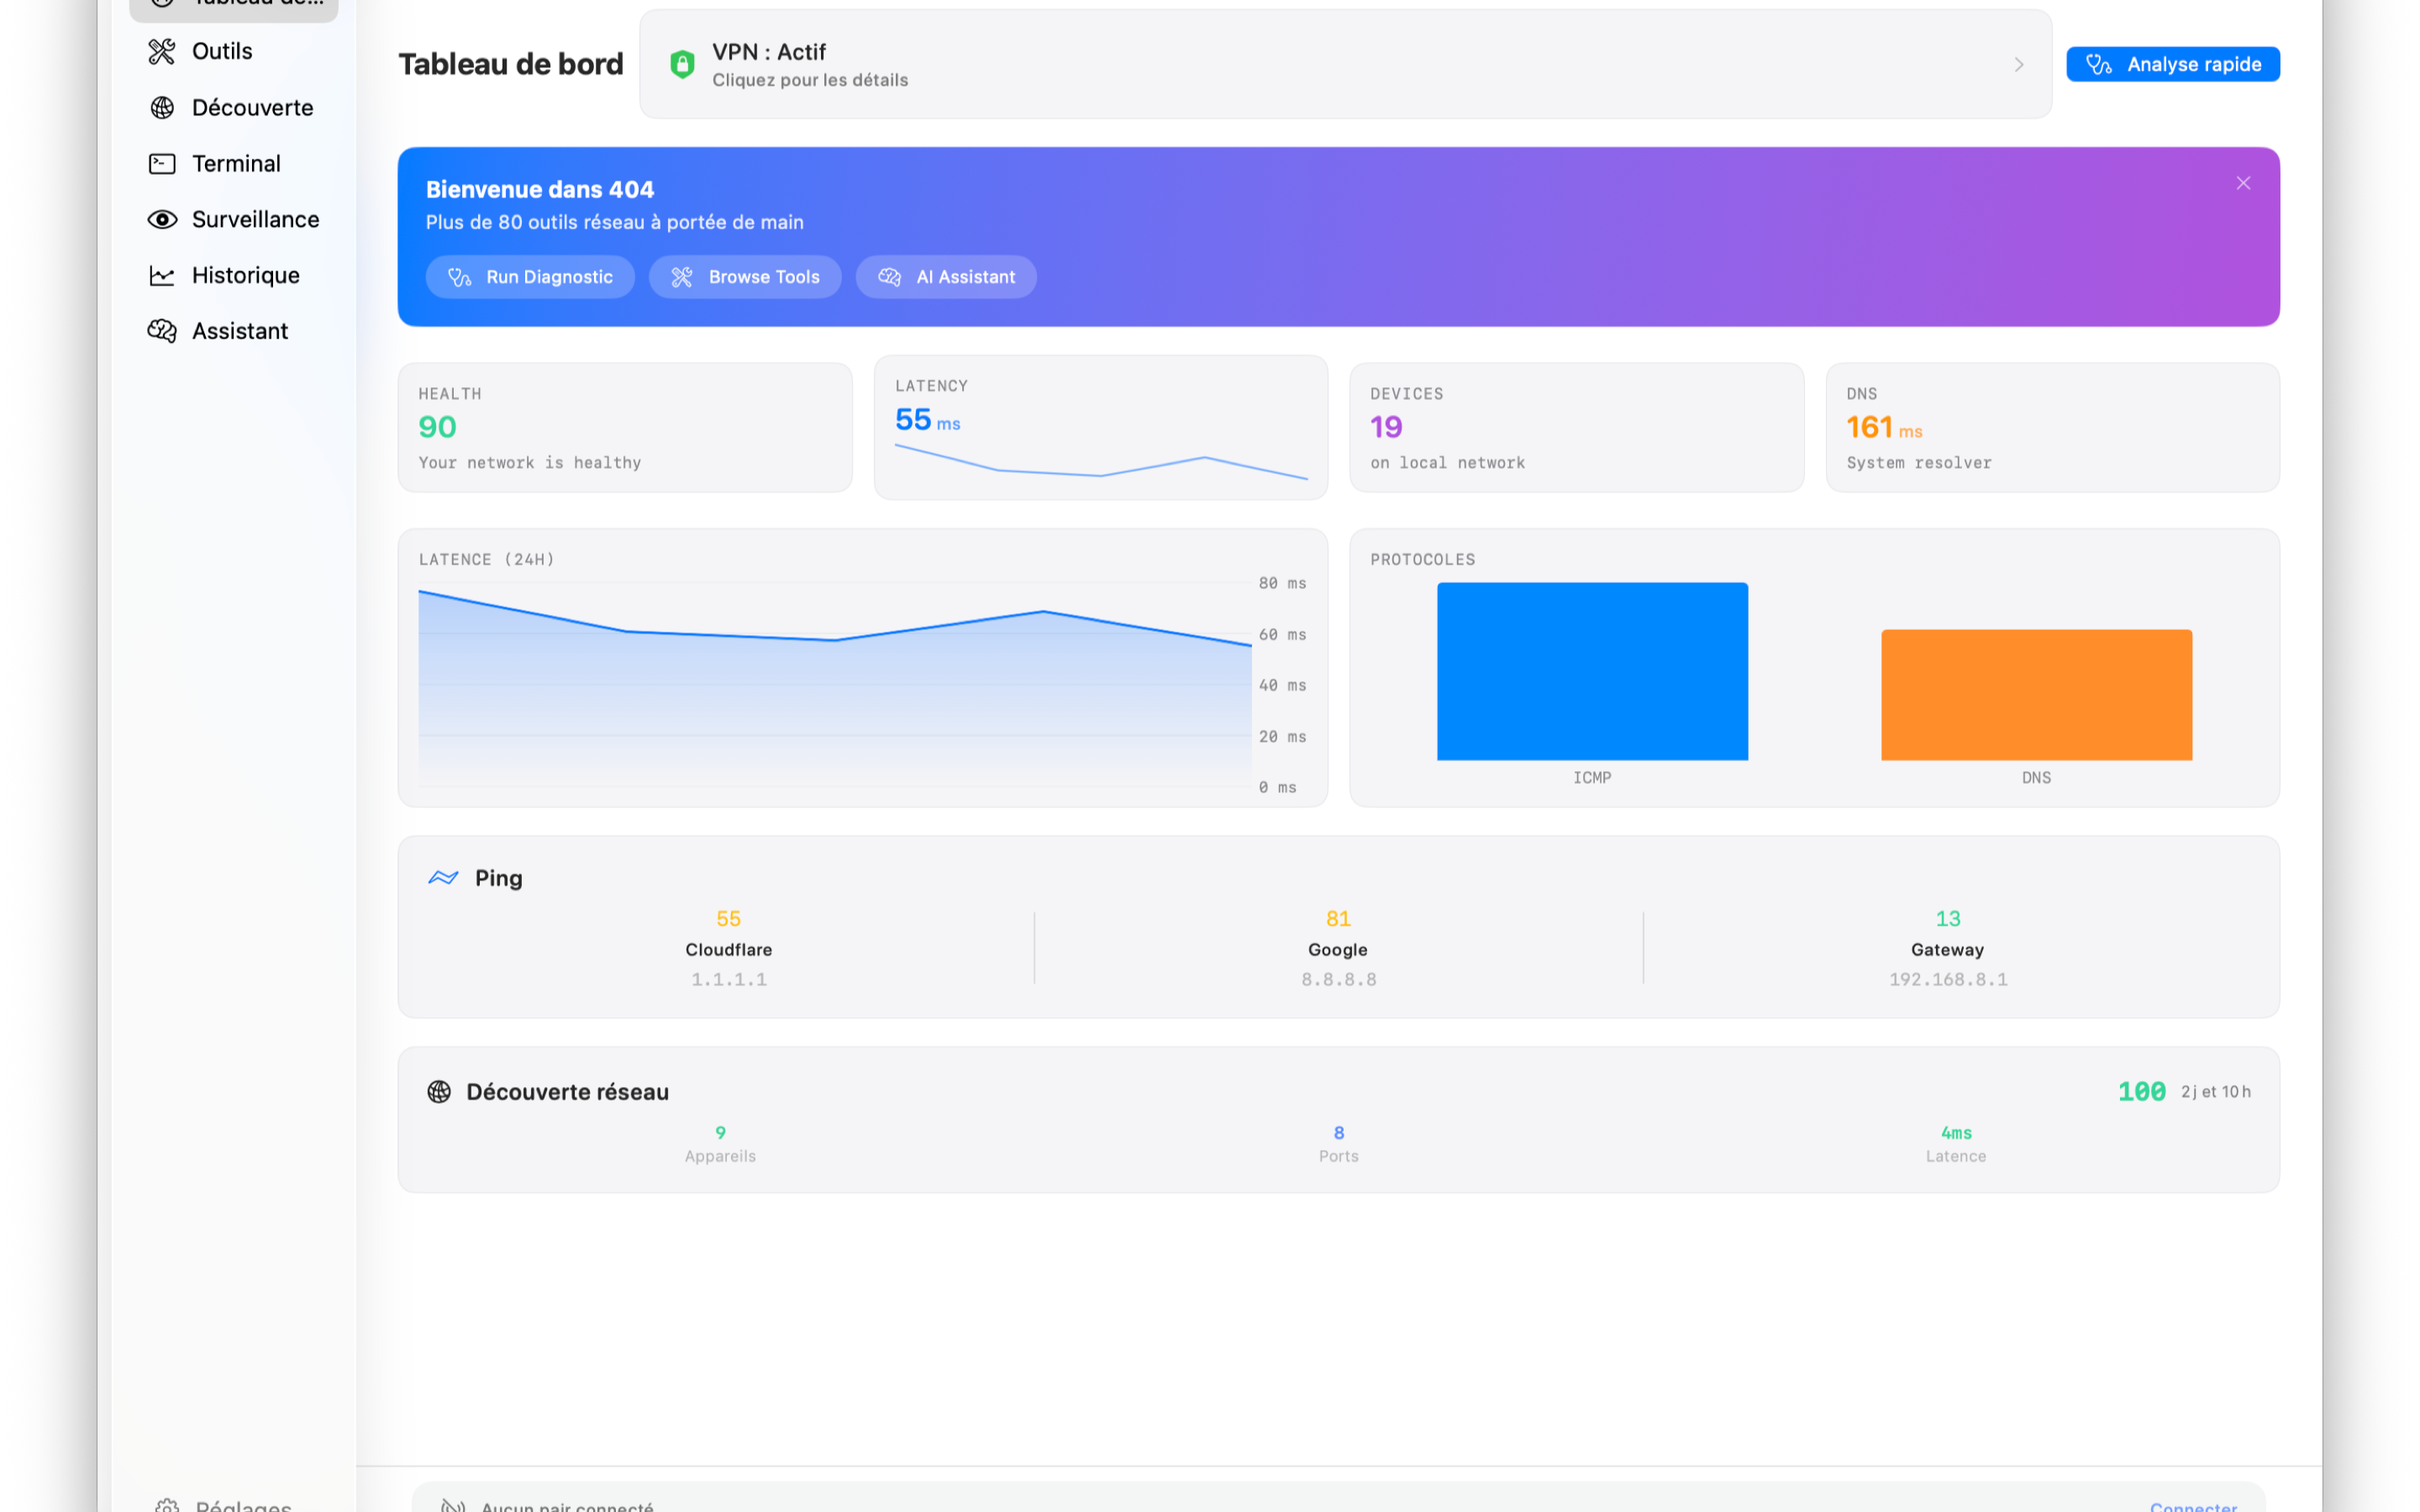
Task: Open Historique in the sidebar
Action: pyautogui.click(x=234, y=275)
